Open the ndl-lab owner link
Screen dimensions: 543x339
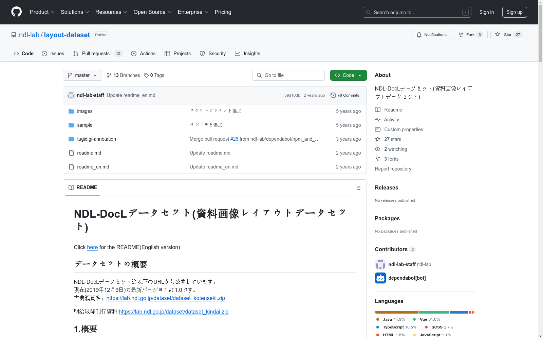tap(29, 35)
